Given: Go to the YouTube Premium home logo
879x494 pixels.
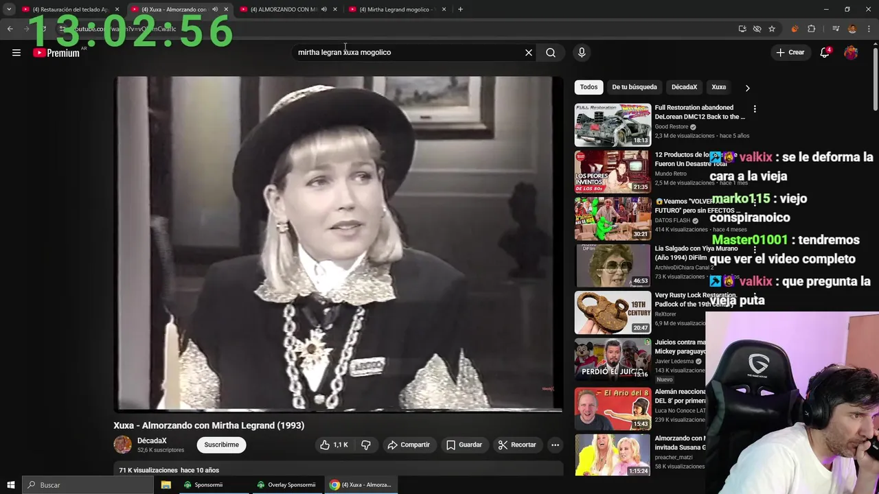Looking at the screenshot, I should [56, 53].
